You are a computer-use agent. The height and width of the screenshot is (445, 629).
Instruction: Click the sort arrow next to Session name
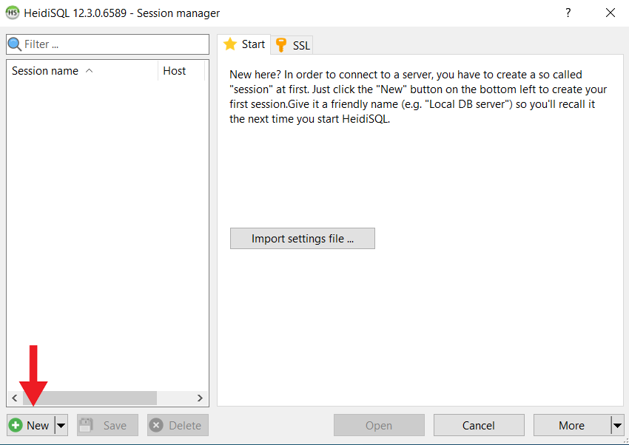point(89,71)
